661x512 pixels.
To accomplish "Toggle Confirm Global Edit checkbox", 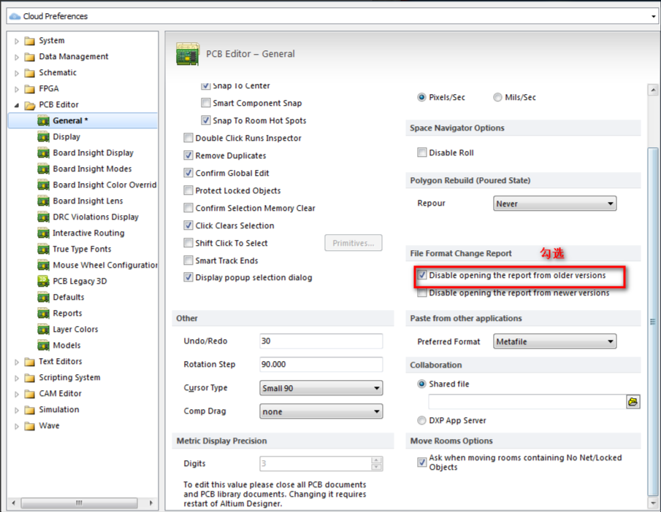I will click(188, 173).
